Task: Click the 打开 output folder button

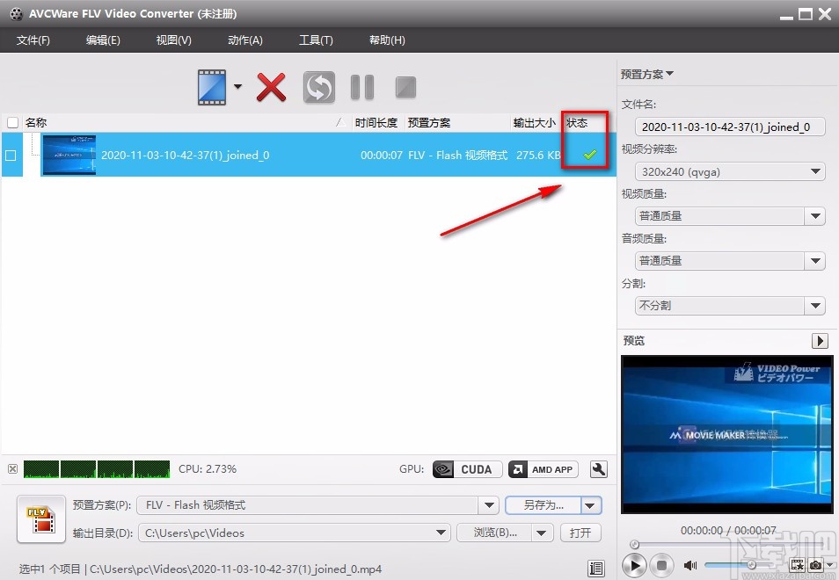Action: point(580,533)
